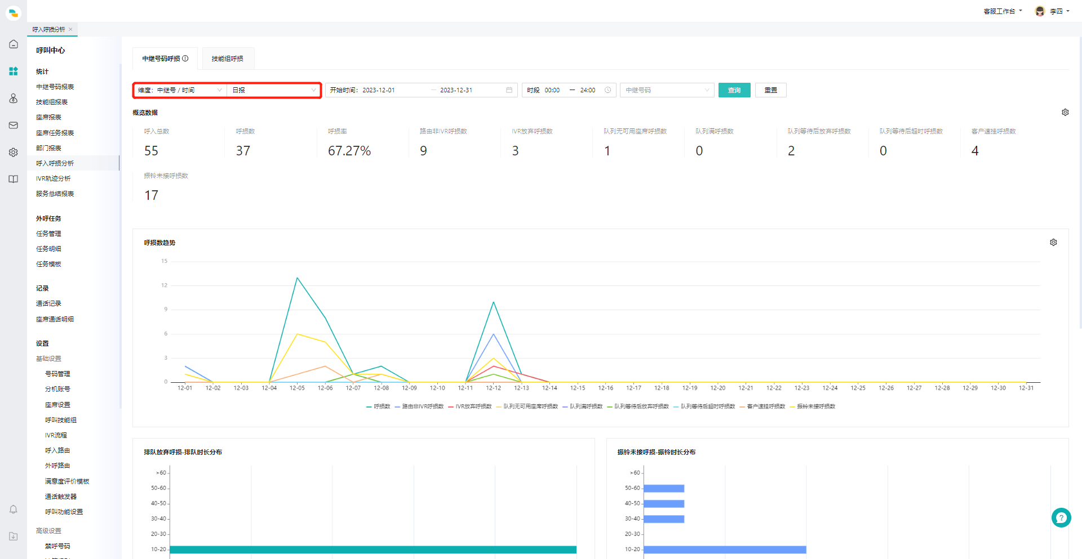Toggle 振铃未接呼损数 legend series
This screenshot has width=1082, height=559.
pyautogui.click(x=813, y=406)
